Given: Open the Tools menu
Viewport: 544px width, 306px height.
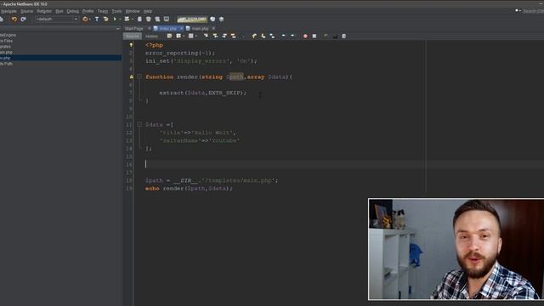Looking at the screenshot, I should (x=116, y=11).
